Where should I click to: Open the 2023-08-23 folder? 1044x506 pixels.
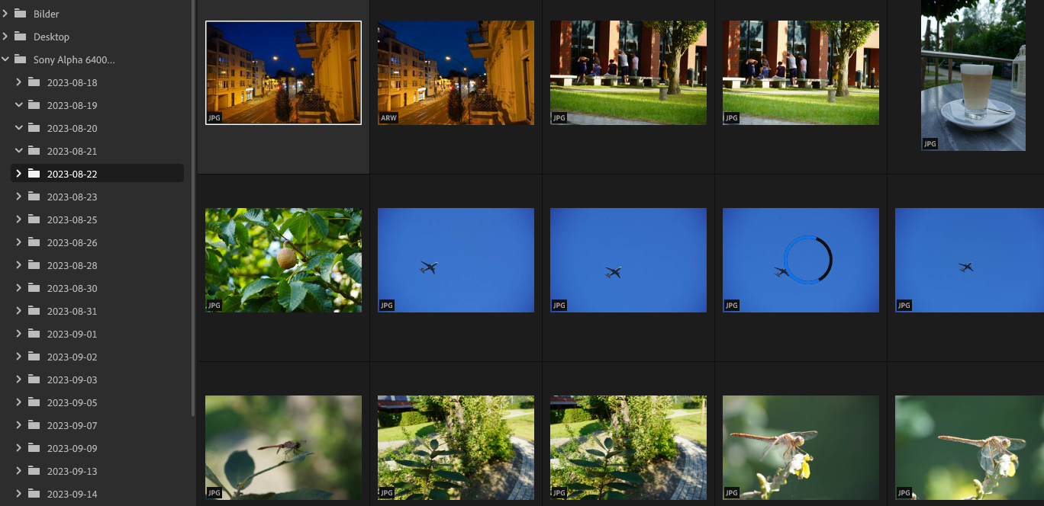click(x=72, y=197)
